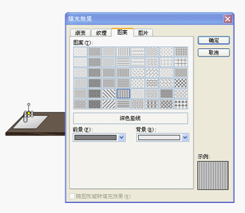The image size is (245, 213).
Task: Pick the highlighted dark vertical lines swatch
Action: pos(123,94)
